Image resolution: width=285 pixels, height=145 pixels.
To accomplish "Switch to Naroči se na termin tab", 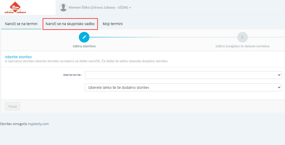I will tap(21, 24).
